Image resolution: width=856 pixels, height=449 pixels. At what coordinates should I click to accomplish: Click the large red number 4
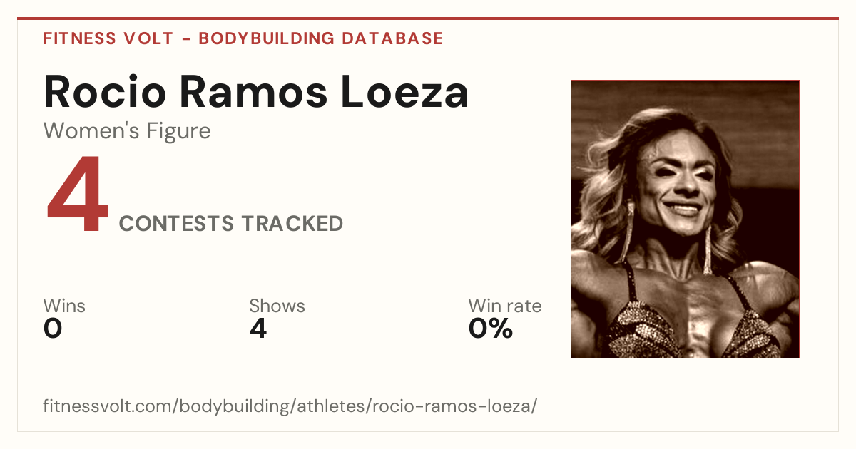coord(77,195)
